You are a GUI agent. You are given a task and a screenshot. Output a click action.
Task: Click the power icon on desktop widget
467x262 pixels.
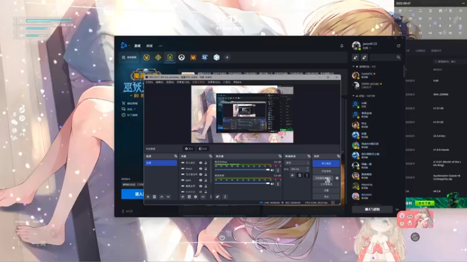point(222,238)
